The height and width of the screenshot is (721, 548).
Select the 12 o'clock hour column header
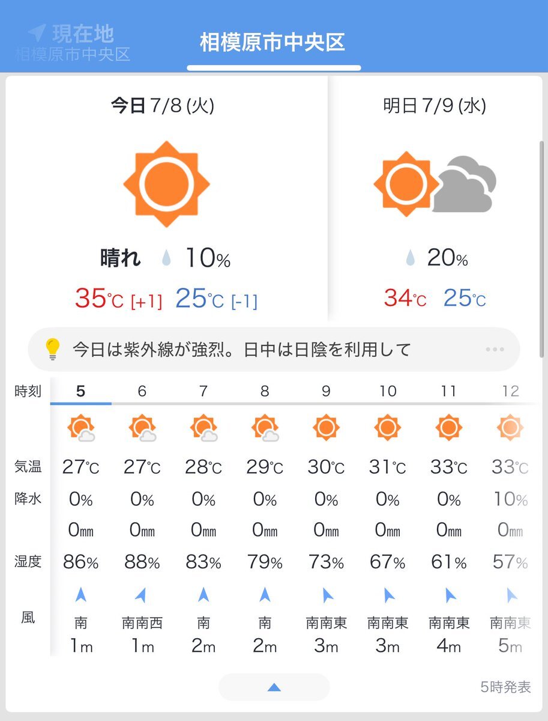(x=510, y=391)
